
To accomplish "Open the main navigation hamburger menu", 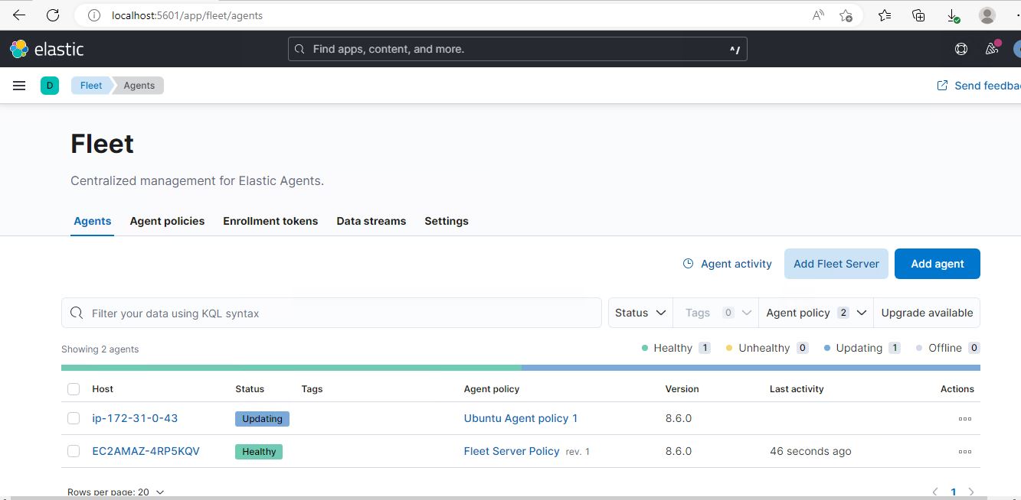I will (x=18, y=85).
